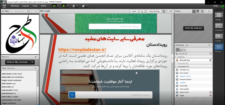Open the speaker options dropdown arrow
The width and height of the screenshot is (225, 105).
58,6
